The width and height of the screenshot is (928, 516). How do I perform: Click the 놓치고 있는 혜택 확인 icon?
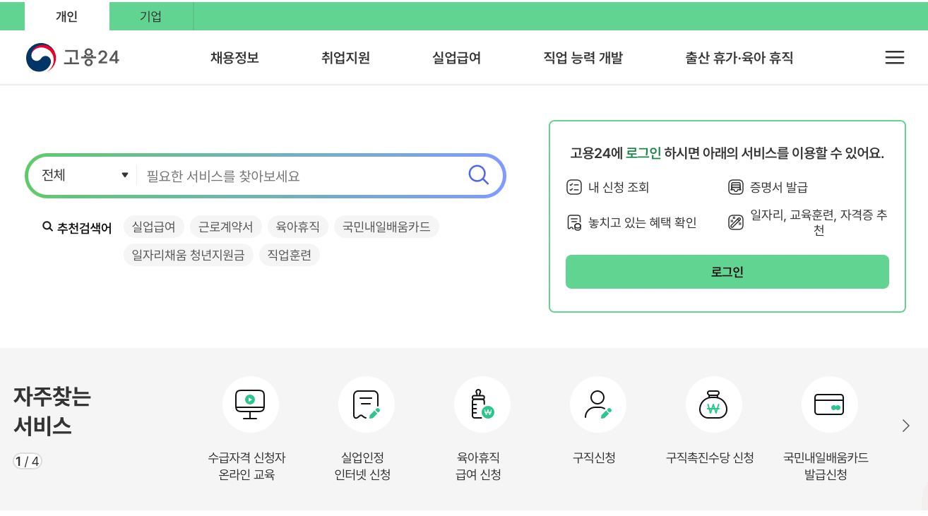[x=573, y=223]
